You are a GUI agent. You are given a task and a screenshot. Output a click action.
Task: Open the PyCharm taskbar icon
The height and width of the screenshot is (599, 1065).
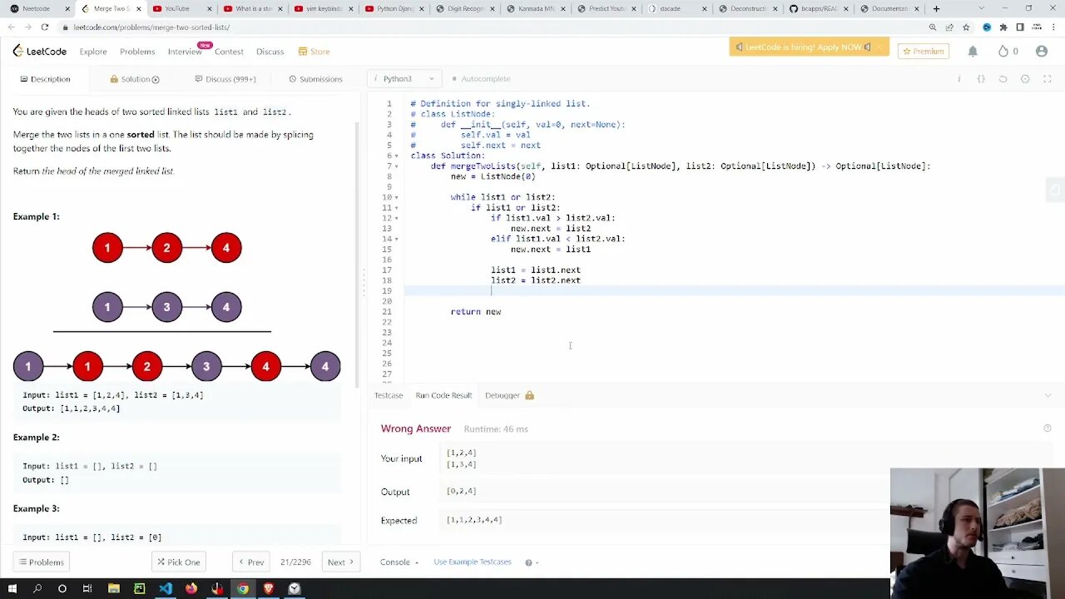(139, 589)
